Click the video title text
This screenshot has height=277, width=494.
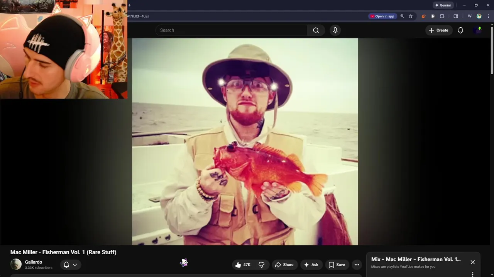(x=63, y=252)
